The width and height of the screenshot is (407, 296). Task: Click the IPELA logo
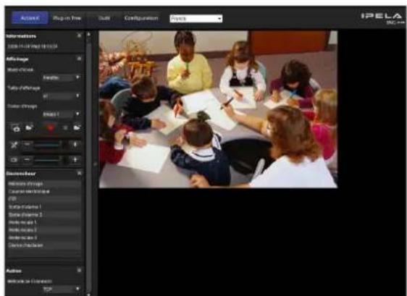pyautogui.click(x=381, y=16)
